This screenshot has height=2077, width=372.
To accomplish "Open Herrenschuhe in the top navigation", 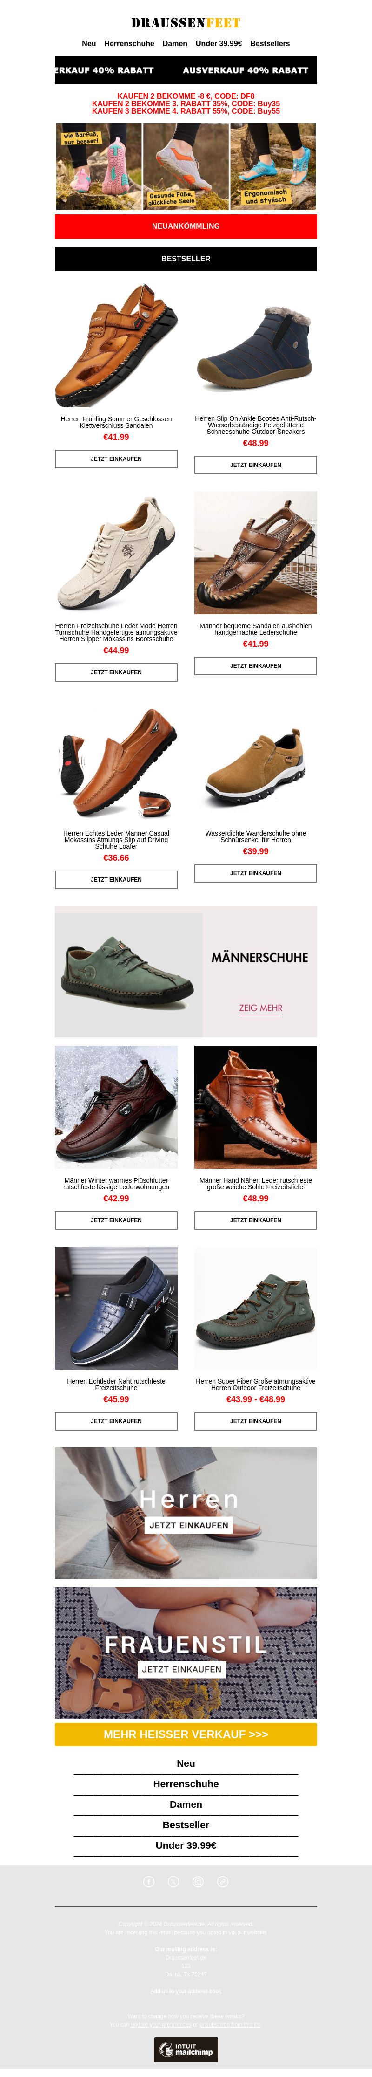I will click(129, 43).
